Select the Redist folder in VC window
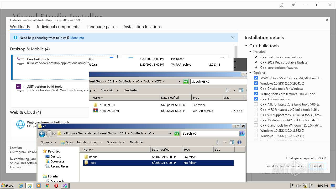This screenshot has width=336, height=189. point(91,157)
